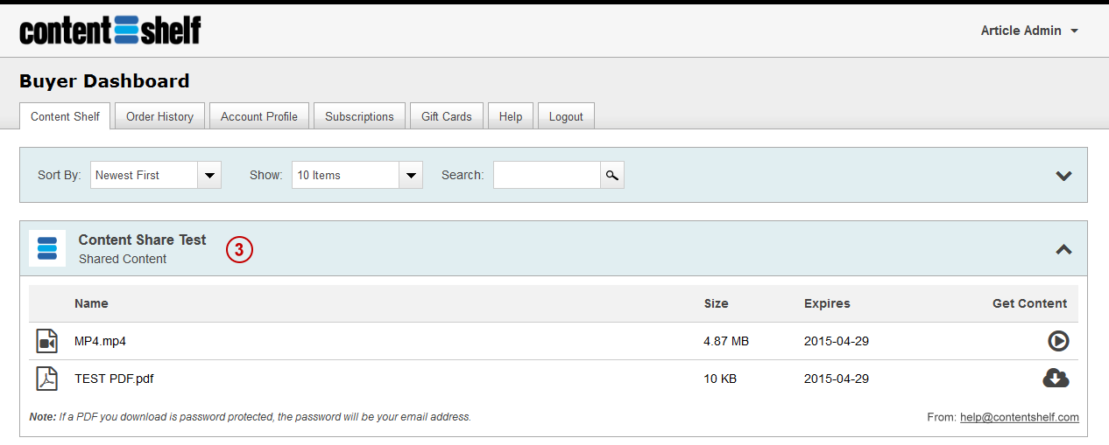Screen dimensions: 1109x445
Task: Click the red circled number 3 badge
Action: pyautogui.click(x=239, y=249)
